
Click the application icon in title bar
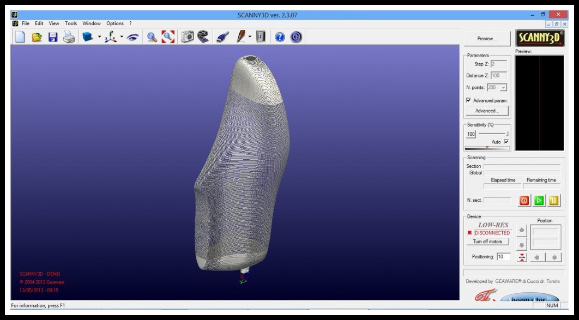coord(15,15)
